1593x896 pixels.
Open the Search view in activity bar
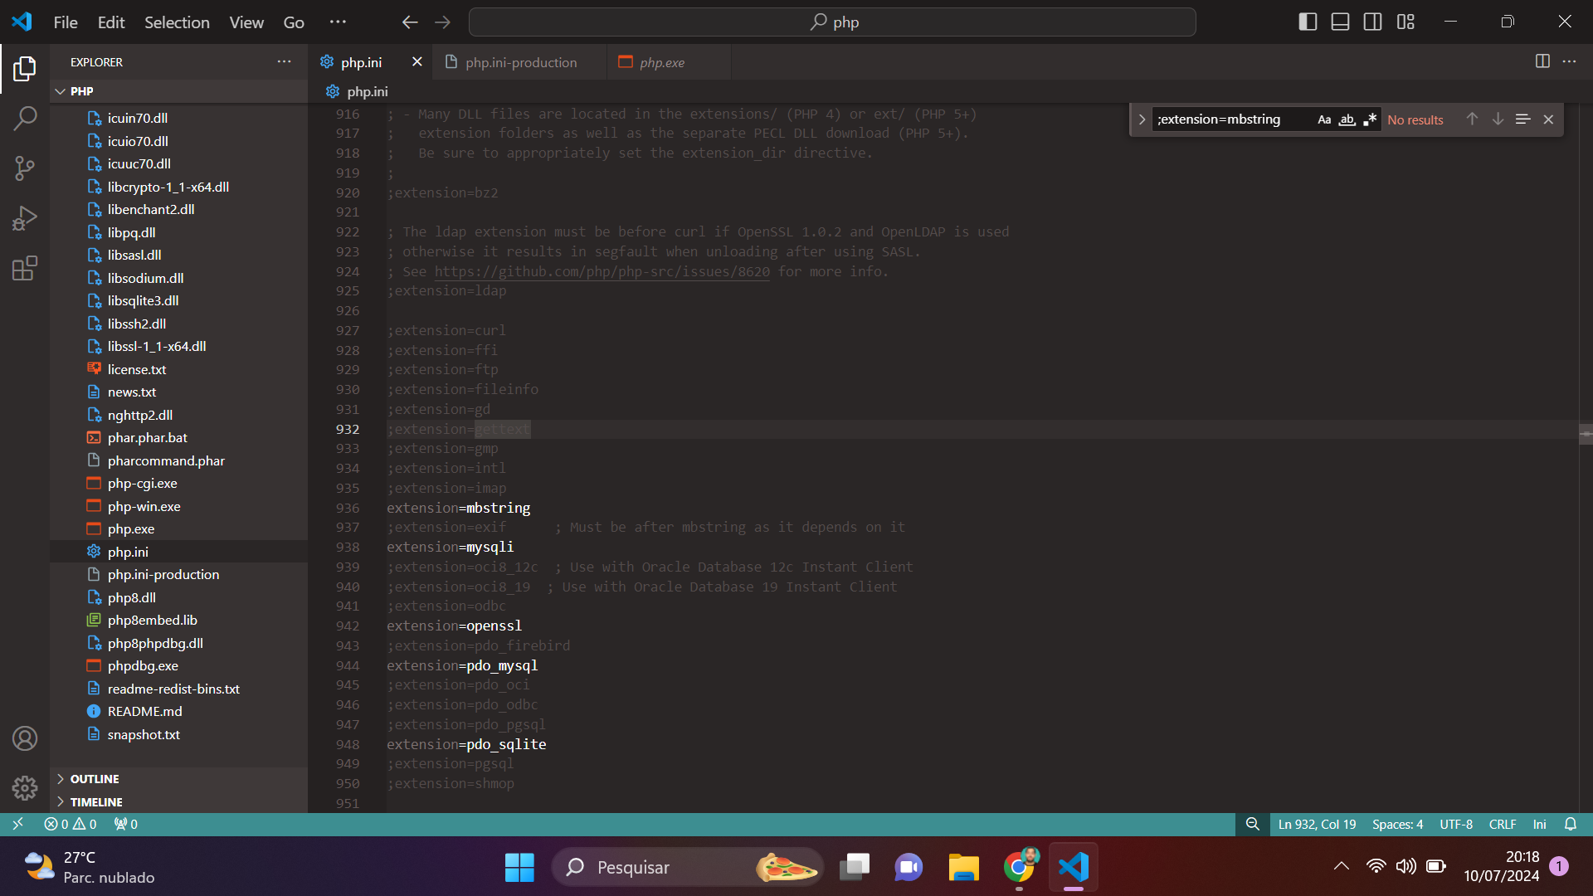(25, 119)
